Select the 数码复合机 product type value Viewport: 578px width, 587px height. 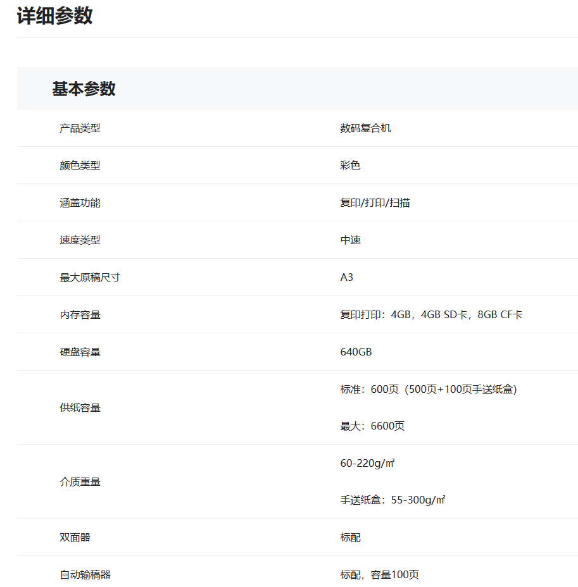[365, 128]
